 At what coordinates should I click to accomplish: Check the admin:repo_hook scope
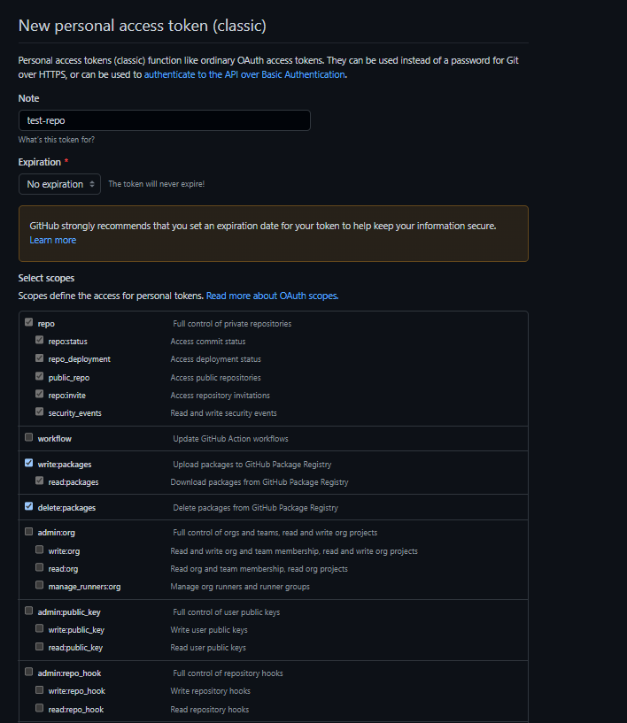point(29,673)
